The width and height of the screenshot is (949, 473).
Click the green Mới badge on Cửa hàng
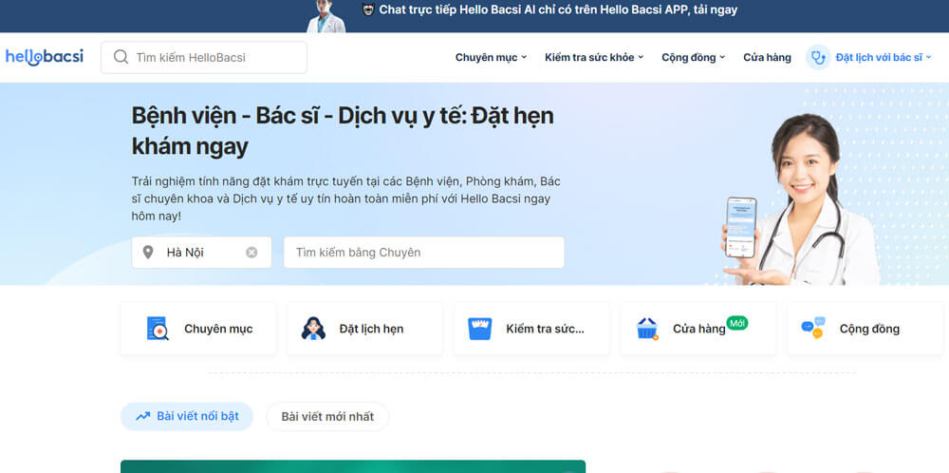(x=736, y=323)
